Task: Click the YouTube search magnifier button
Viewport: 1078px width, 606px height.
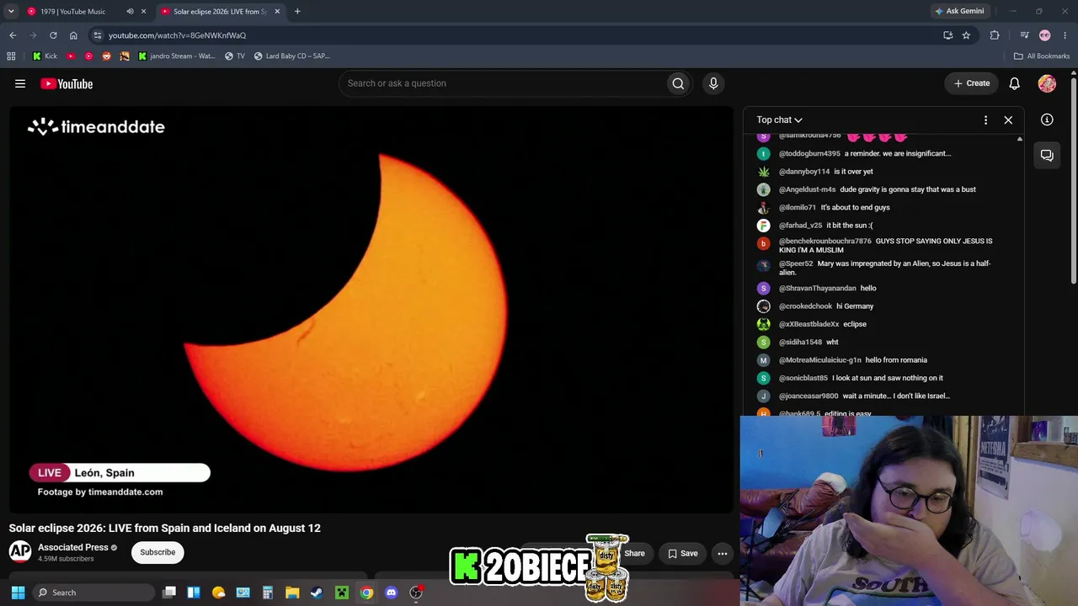Action: tap(678, 83)
